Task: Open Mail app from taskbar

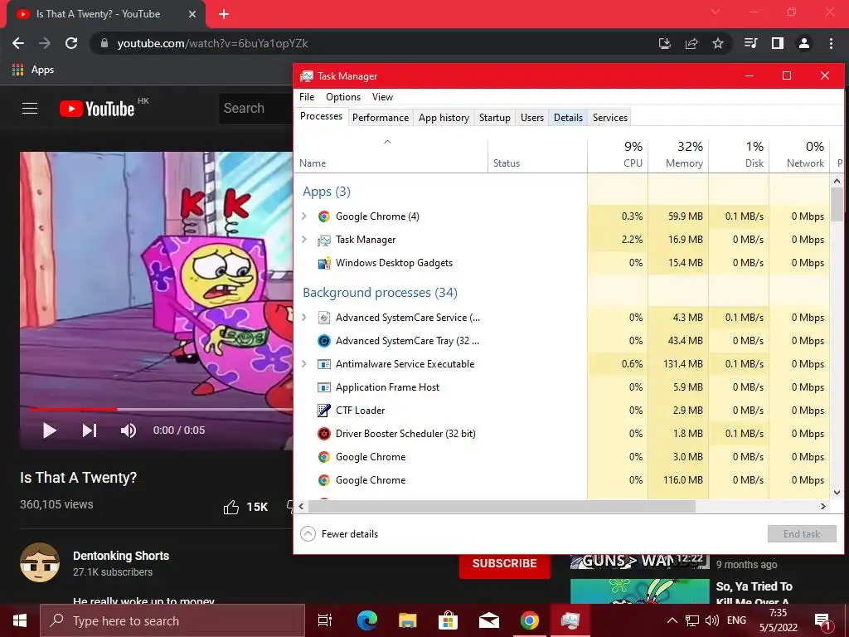Action: tap(489, 620)
